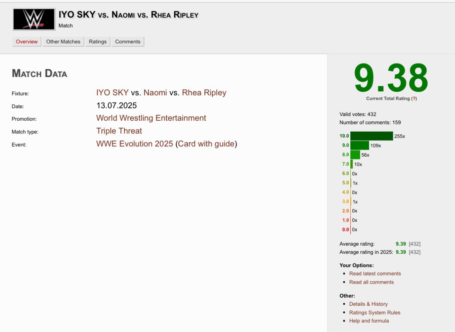Open the Comments tab
This screenshot has height=332, width=455.
(128, 41)
